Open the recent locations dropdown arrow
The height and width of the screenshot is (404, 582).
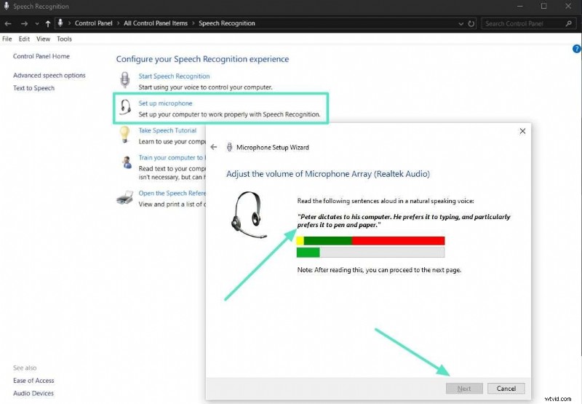36,23
